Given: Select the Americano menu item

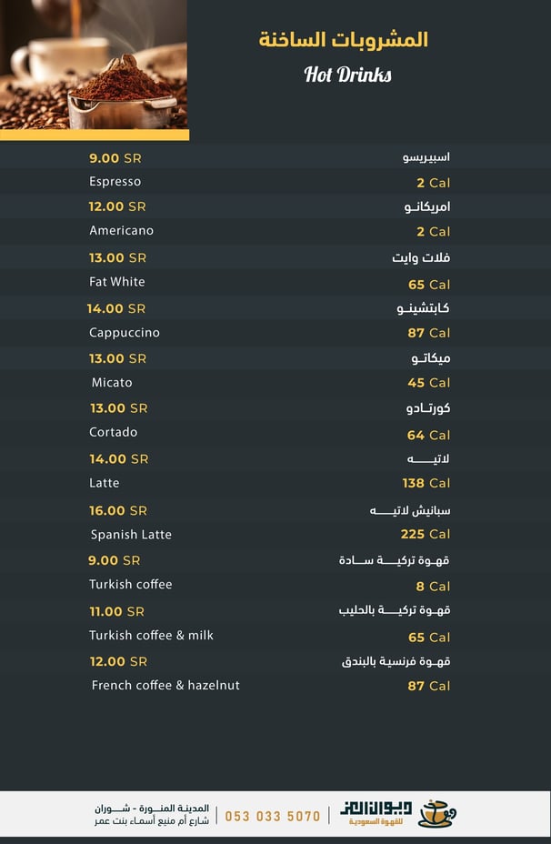Looking at the screenshot, I should [121, 231].
